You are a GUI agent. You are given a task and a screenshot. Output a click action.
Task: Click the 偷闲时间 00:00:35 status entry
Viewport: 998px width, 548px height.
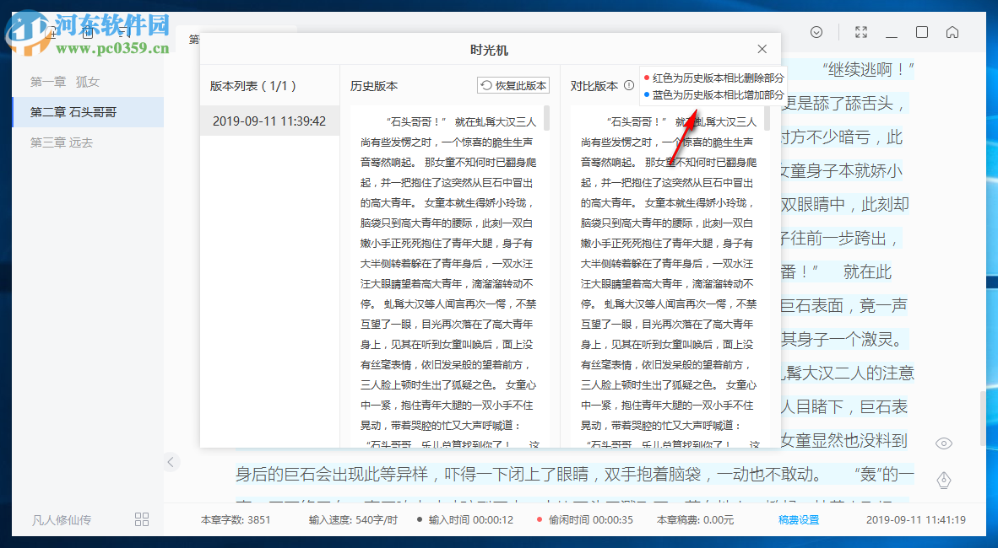click(585, 520)
